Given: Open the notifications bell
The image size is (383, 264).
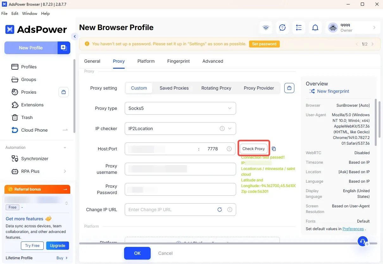Looking at the screenshot, I should tap(315, 28).
